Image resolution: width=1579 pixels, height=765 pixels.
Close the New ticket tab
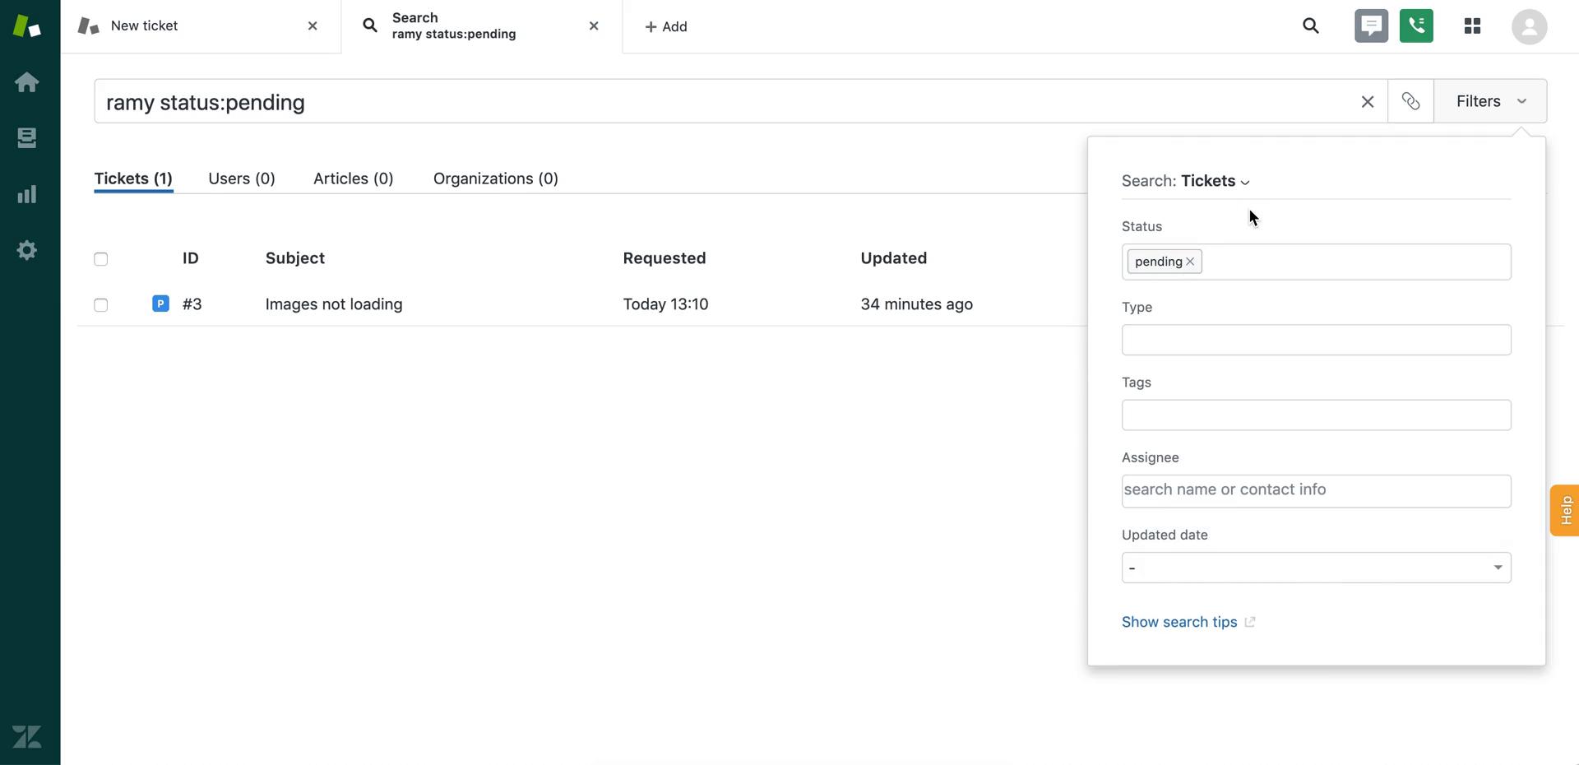tap(313, 26)
